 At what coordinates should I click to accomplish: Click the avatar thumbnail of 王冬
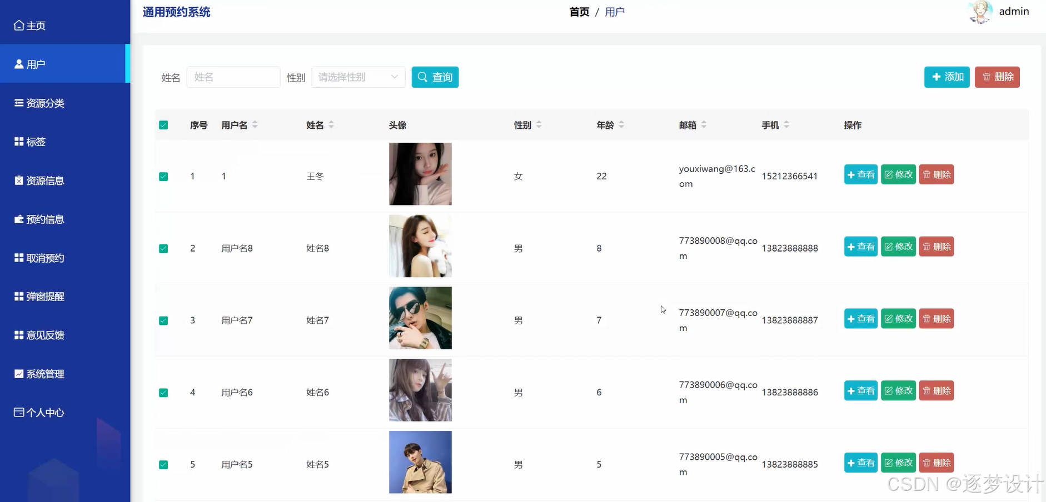point(420,174)
